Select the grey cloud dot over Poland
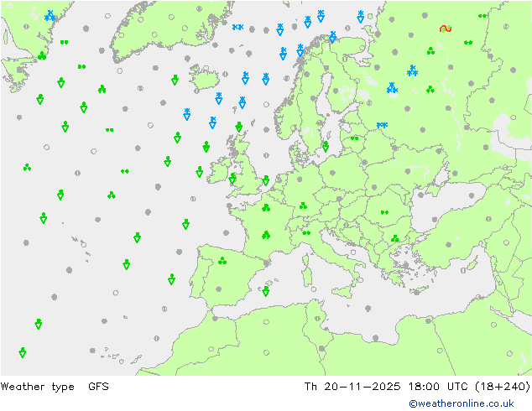532x411 pixels. (x=332, y=173)
